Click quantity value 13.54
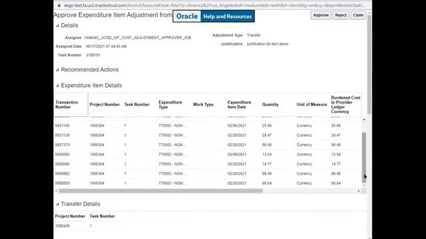 coord(267,155)
